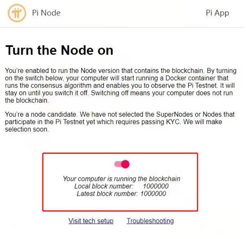The width and height of the screenshot is (246, 239).
Task: Click the Latest block number value 1000000
Action: (153, 194)
